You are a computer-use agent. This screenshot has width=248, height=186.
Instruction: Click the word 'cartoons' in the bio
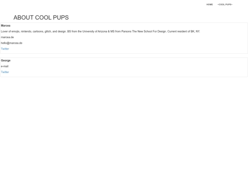tap(38, 32)
